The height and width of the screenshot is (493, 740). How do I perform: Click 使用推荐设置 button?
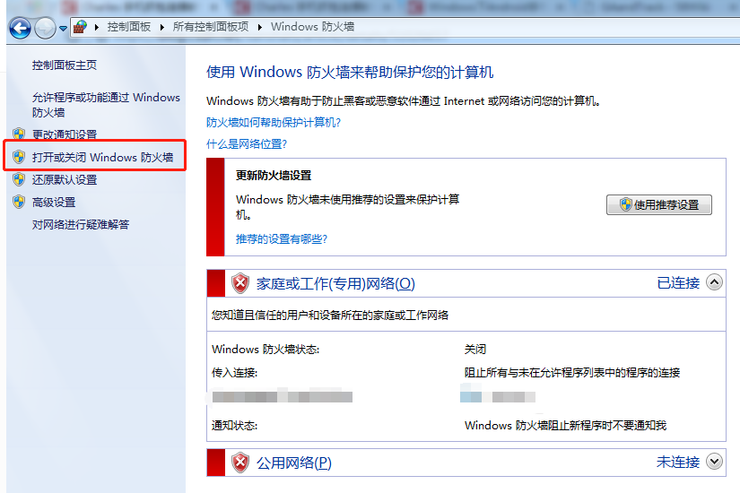point(659,204)
